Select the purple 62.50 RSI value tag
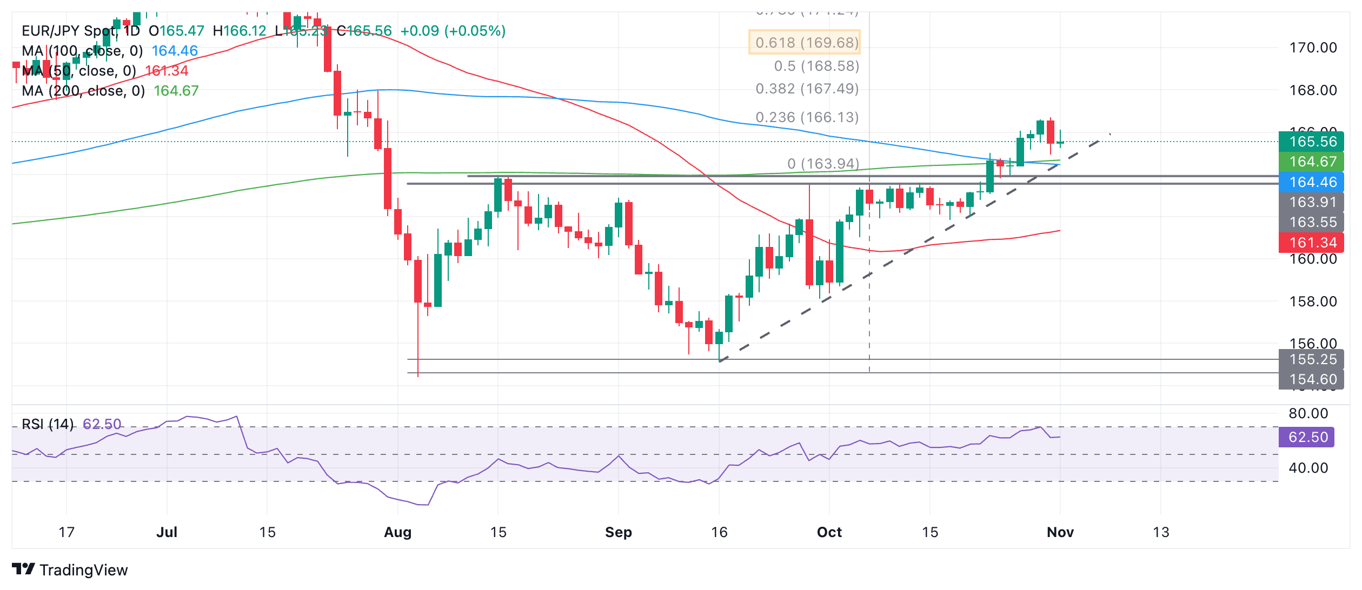This screenshot has height=590, width=1362. (x=1306, y=437)
